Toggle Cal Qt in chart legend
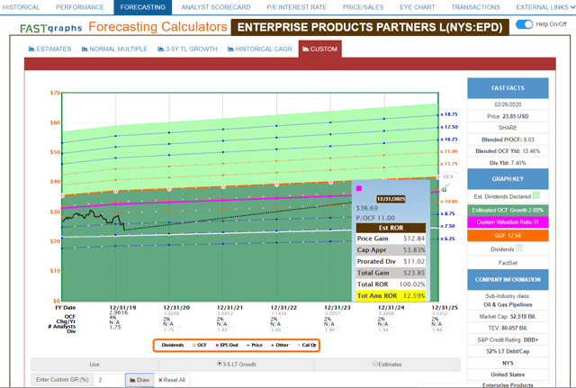 (x=307, y=345)
